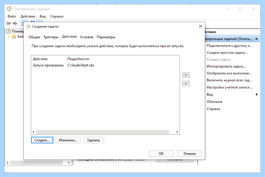Click the Back arrow in Task Scheduler toolbar

(8, 23)
